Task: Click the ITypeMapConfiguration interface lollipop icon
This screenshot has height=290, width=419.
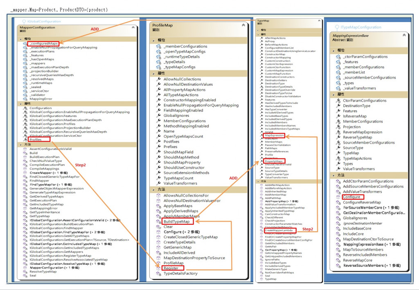Action: [337, 27]
